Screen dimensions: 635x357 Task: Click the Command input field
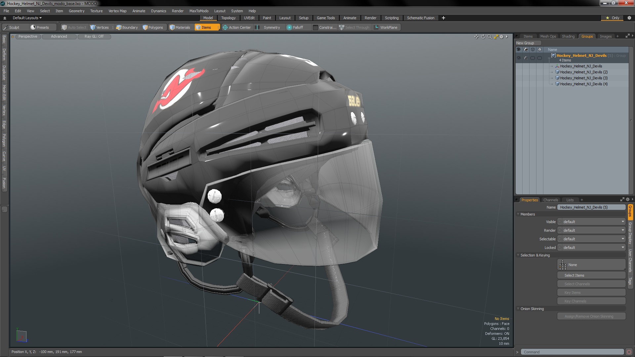[572, 352]
